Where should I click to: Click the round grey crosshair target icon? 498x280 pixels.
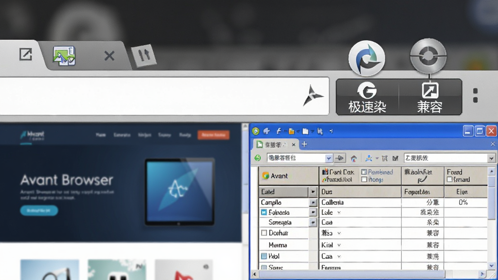[428, 56]
